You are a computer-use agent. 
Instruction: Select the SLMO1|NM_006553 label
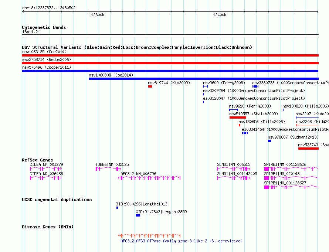[x=234, y=164]
